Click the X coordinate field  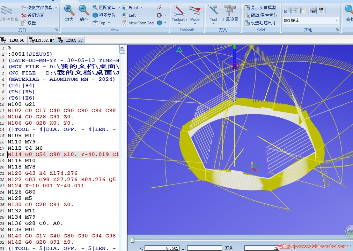click(162, 248)
